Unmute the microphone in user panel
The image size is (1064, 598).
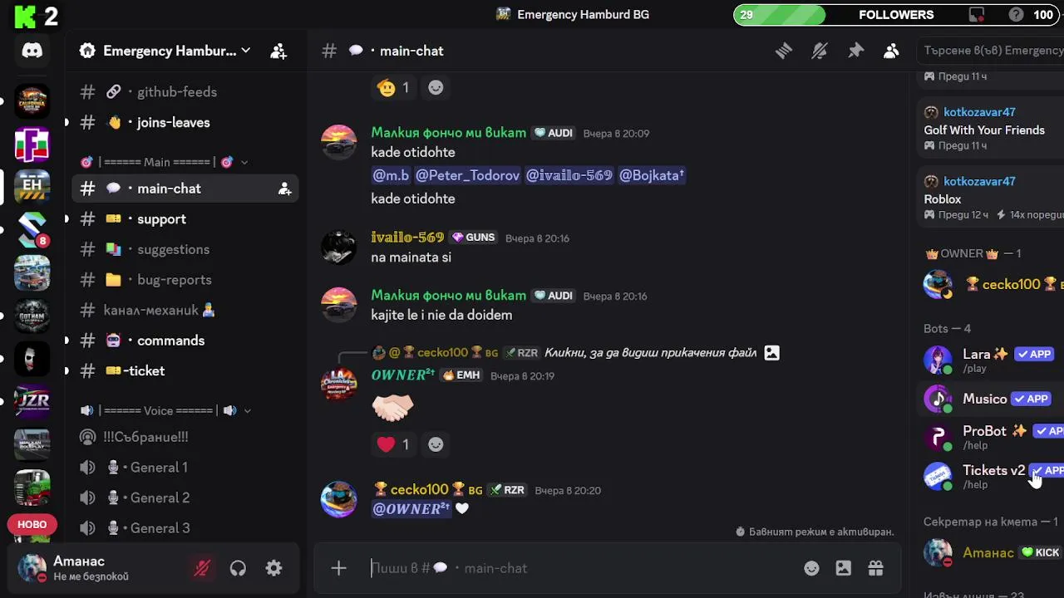[x=202, y=568]
